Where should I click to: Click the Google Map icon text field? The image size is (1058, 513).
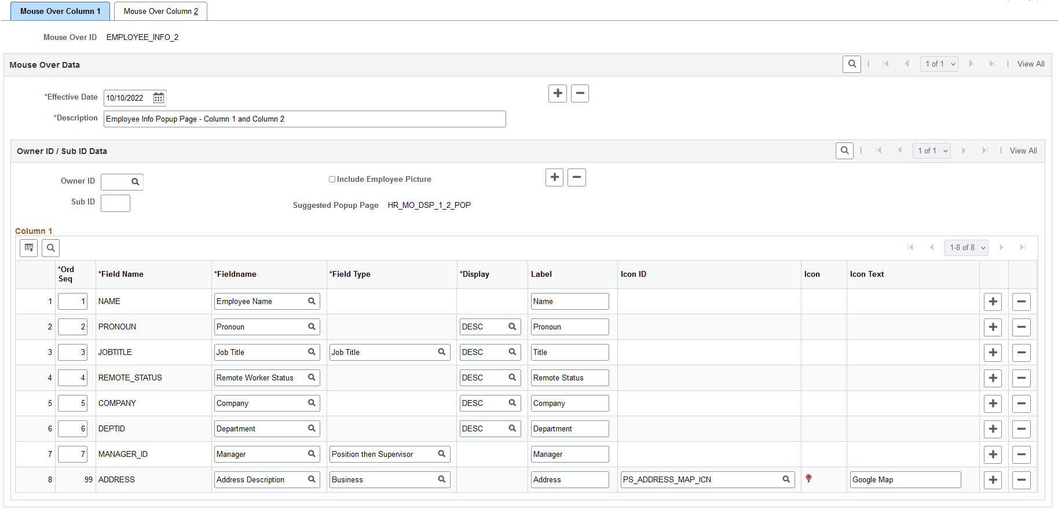[x=905, y=480]
